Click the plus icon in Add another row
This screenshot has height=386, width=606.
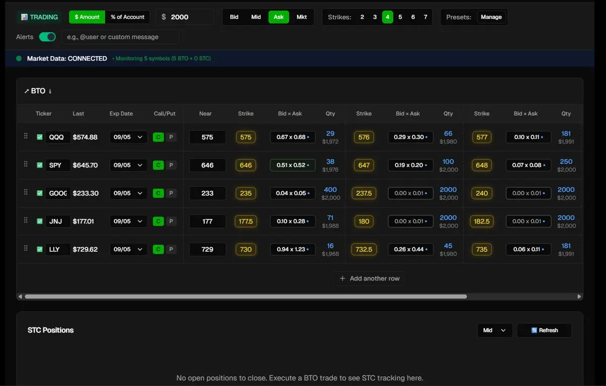(342, 279)
